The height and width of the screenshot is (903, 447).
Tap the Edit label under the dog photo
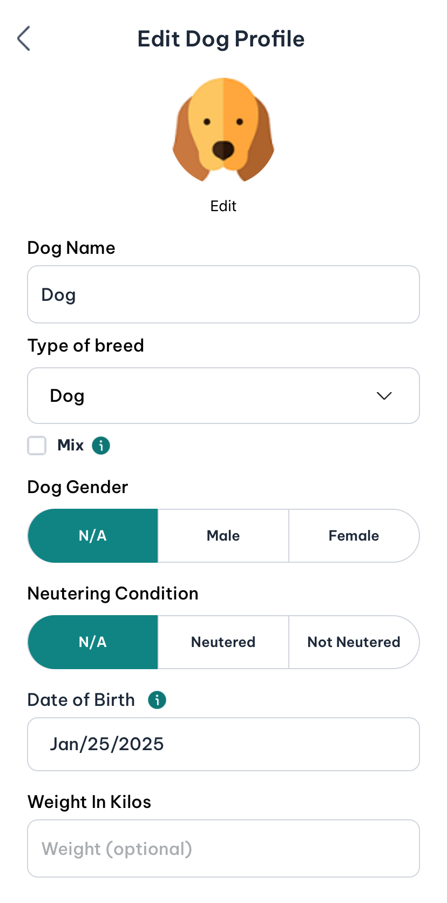pos(223,206)
